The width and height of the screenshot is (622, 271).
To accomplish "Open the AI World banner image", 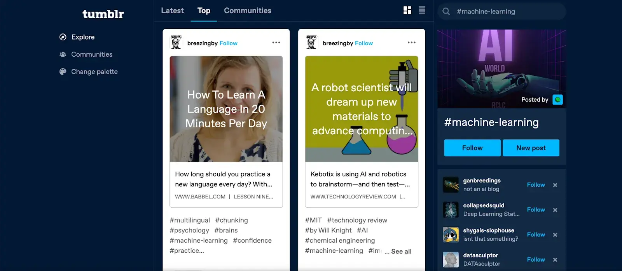I will click(501, 69).
